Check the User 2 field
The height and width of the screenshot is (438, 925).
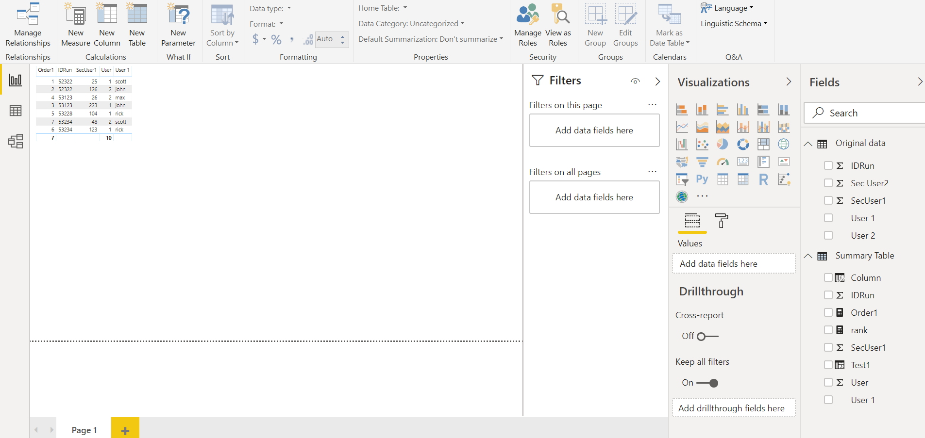[828, 235]
